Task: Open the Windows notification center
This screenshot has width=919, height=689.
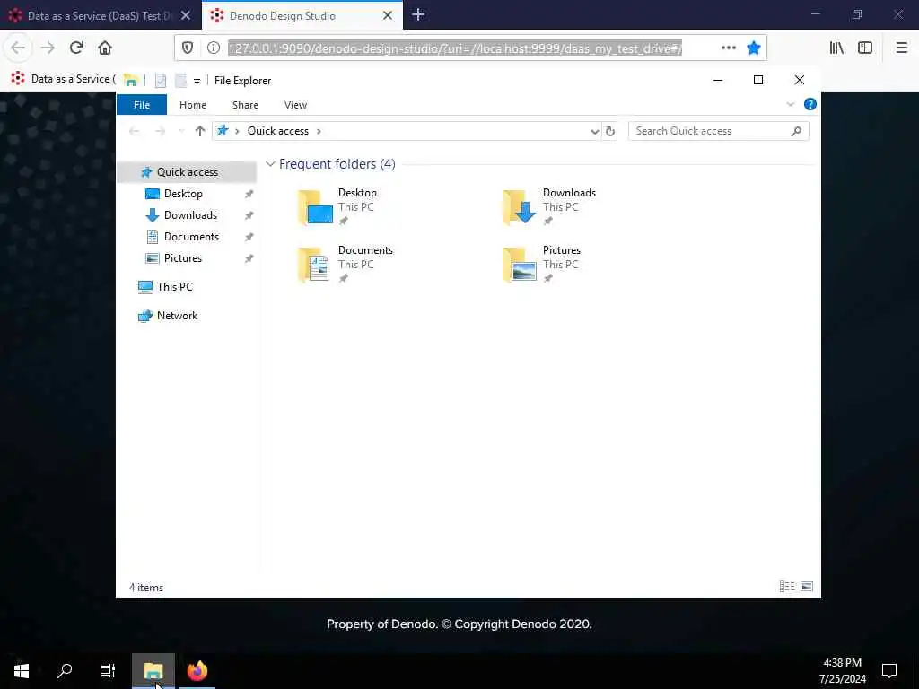Action: point(889,671)
